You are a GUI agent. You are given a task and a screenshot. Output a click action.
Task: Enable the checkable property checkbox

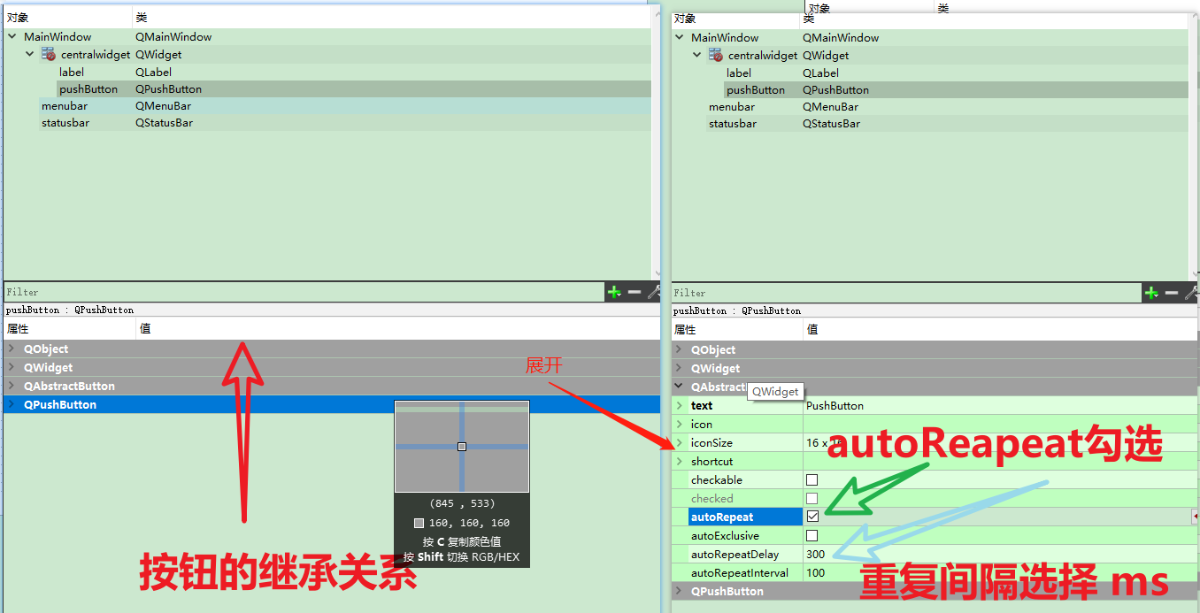812,479
